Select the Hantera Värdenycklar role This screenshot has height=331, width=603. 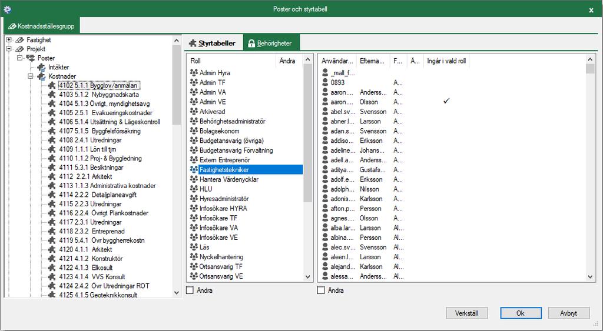point(229,179)
